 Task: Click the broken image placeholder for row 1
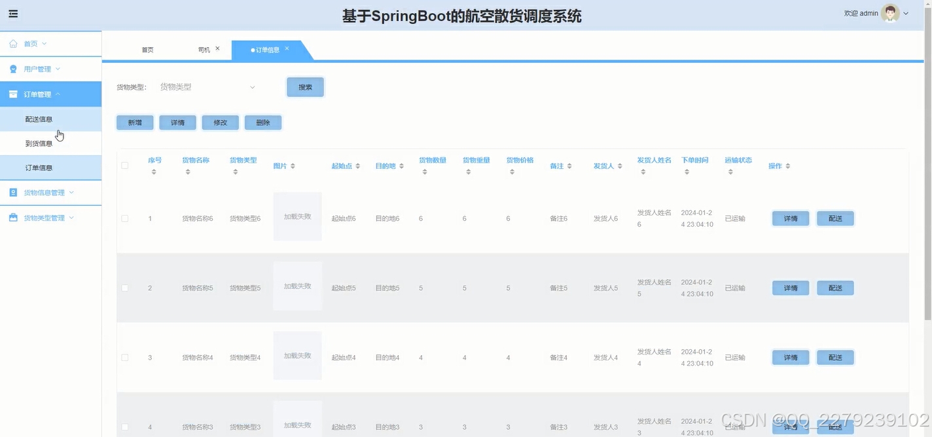pos(297,216)
